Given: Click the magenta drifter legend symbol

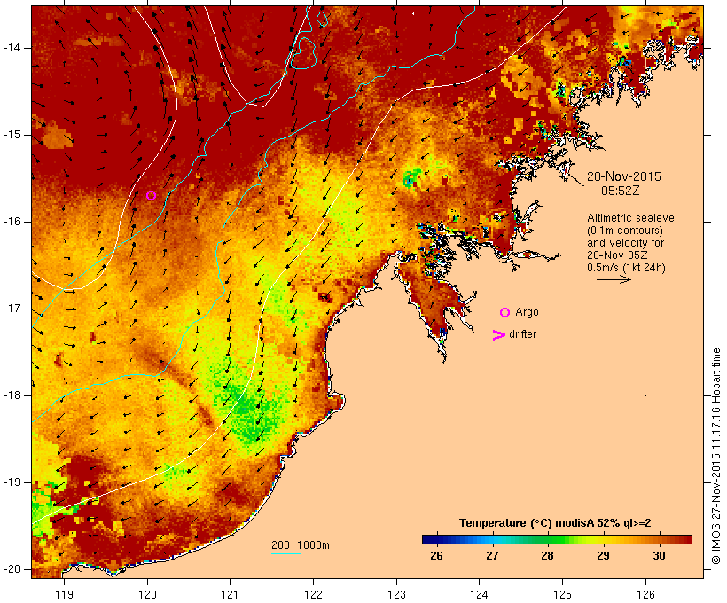Looking at the screenshot, I should [x=498, y=335].
